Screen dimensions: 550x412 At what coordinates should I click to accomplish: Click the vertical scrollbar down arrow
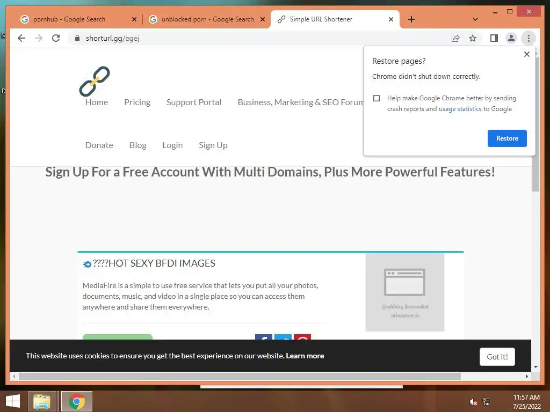pos(535,367)
